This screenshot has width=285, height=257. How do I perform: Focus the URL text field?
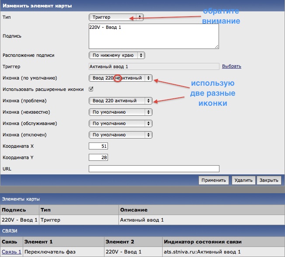click(x=153, y=169)
